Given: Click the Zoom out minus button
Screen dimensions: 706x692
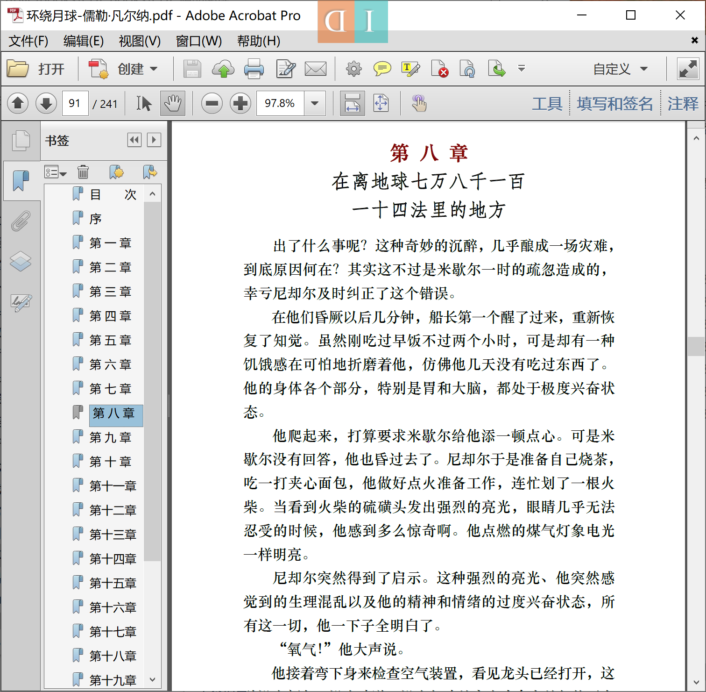Looking at the screenshot, I should (212, 103).
